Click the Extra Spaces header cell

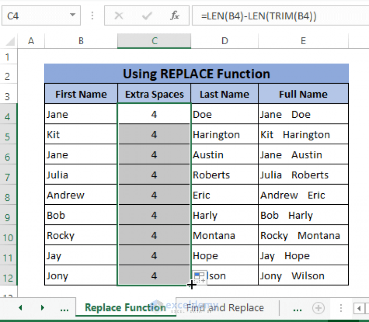pyautogui.click(x=154, y=94)
